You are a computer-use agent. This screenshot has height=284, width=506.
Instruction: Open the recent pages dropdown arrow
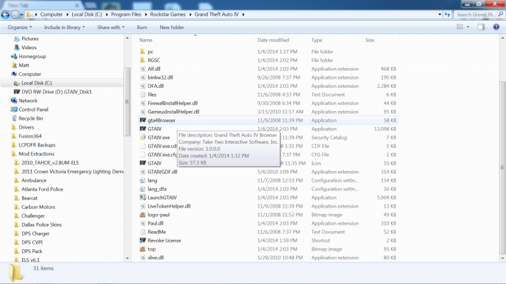tap(22, 15)
